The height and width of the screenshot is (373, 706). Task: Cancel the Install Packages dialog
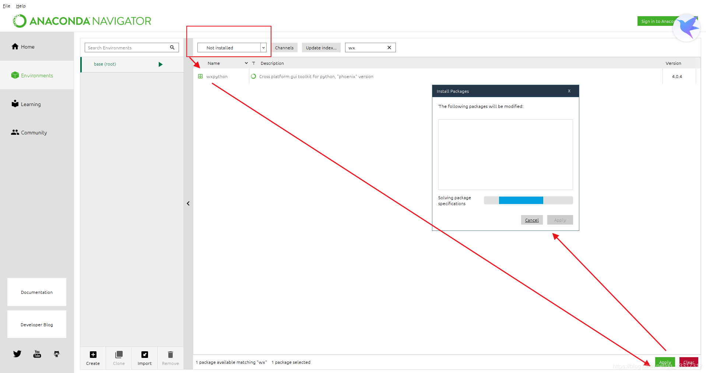click(532, 220)
